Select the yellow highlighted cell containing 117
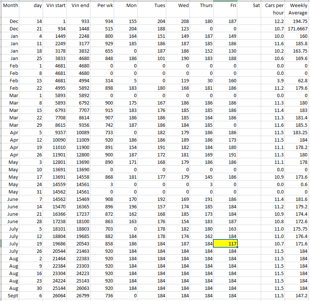 [225, 244]
